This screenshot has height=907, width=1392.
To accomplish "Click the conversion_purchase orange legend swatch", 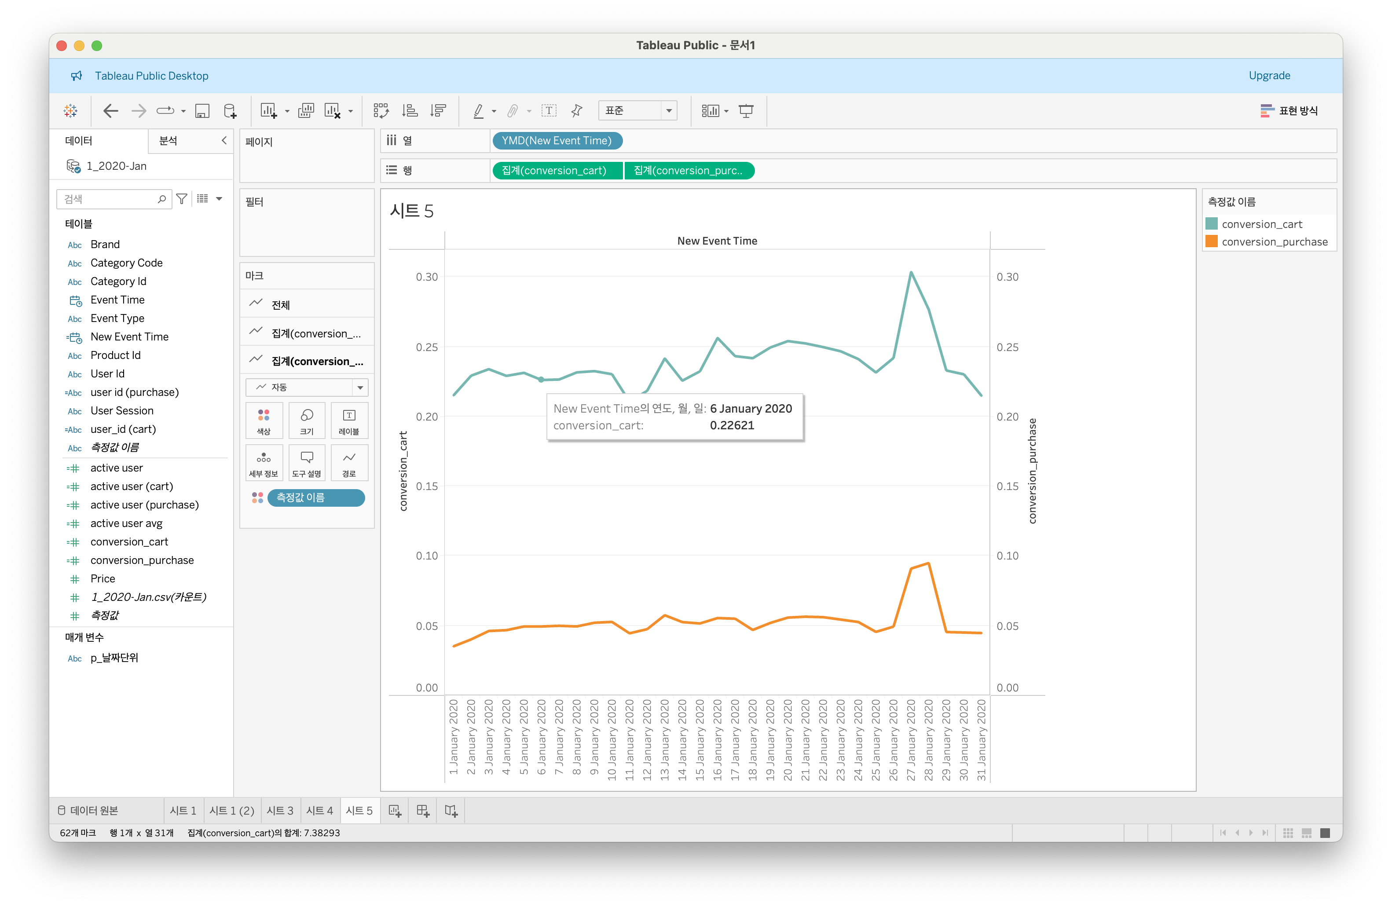I will coord(1211,241).
